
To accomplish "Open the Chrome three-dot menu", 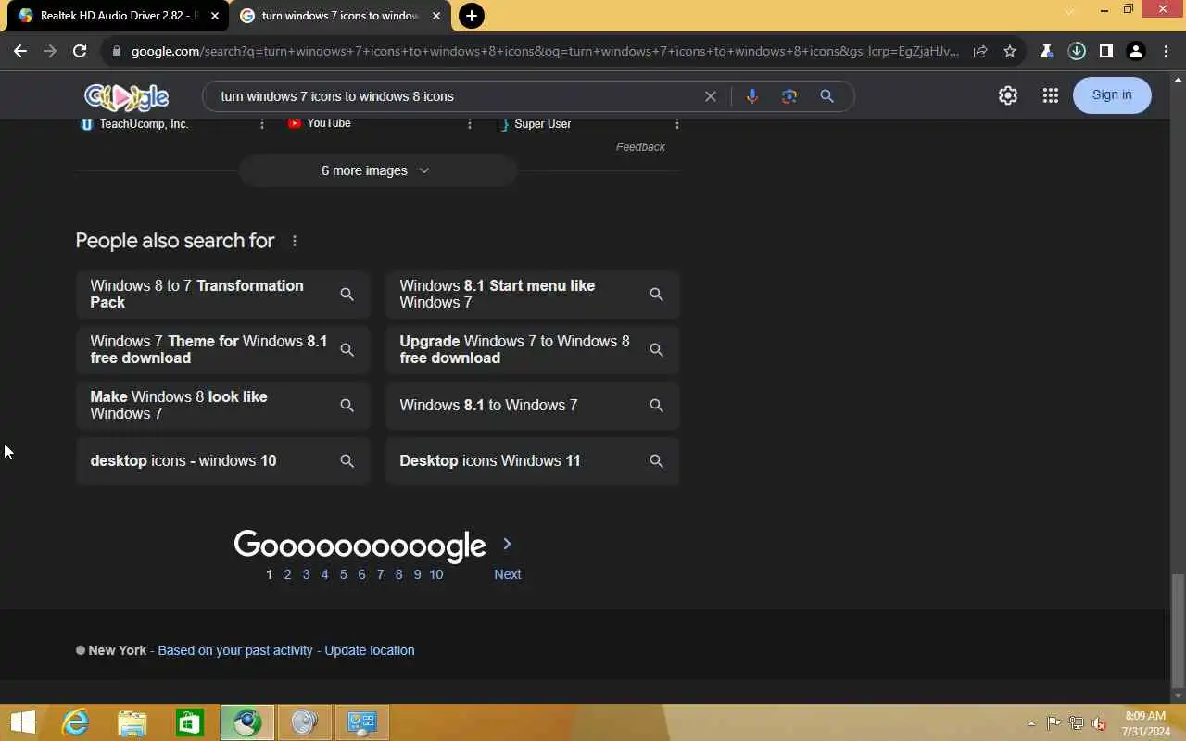I will 1167,52.
